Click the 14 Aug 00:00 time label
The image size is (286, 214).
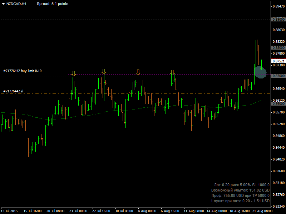tap(217, 211)
